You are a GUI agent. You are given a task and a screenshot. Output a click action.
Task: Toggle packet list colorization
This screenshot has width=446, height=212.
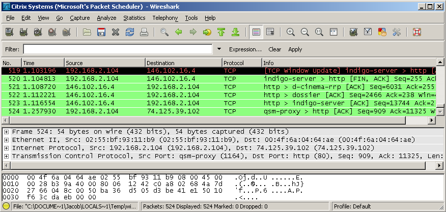click(x=256, y=32)
